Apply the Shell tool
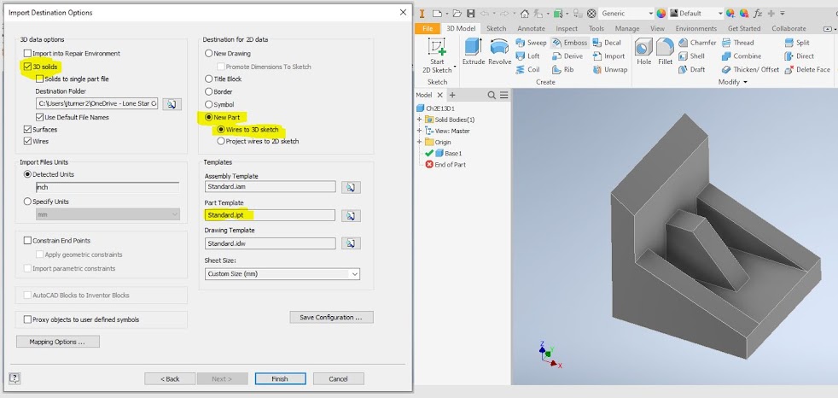This screenshot has height=398, width=838. click(x=691, y=56)
